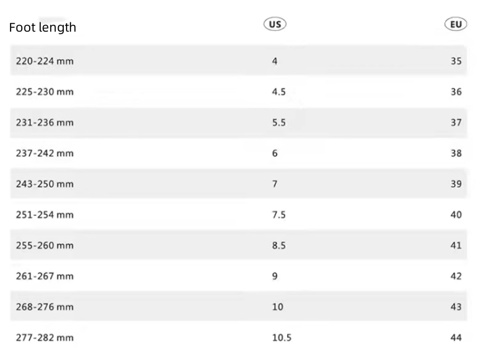Select the 255-260 mm foot length row
The height and width of the screenshot is (364, 486).
pyautogui.click(x=45, y=245)
